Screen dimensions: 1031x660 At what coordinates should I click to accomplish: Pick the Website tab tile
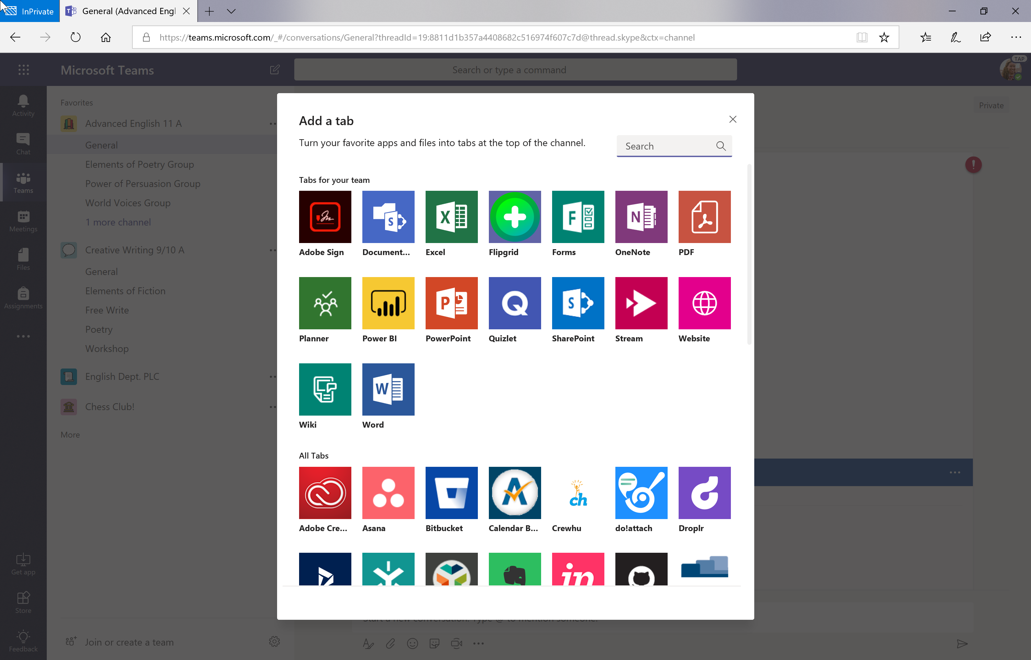coord(704,303)
